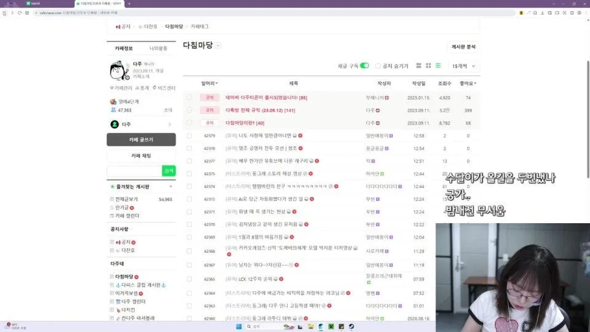This screenshot has height=332, width=590.
Task: Select the album grid view icon
Action: (428, 66)
